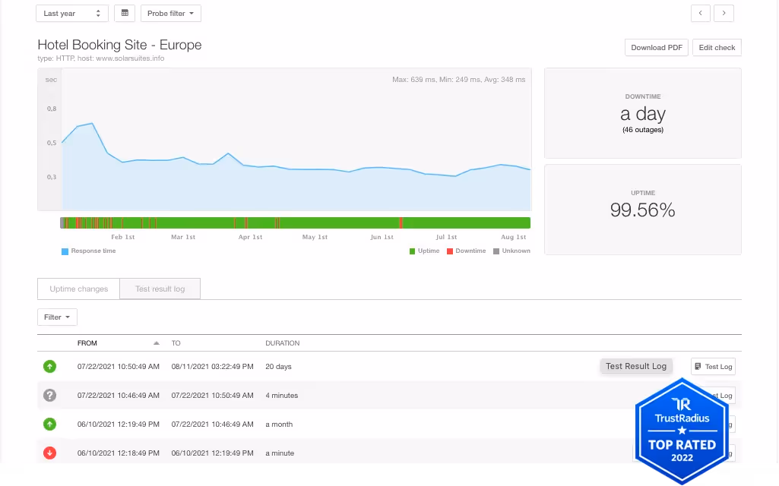779x486 pixels.
Task: Click green up status icon for 07/22/2021 10:50:49 AM row
Action: (x=49, y=367)
